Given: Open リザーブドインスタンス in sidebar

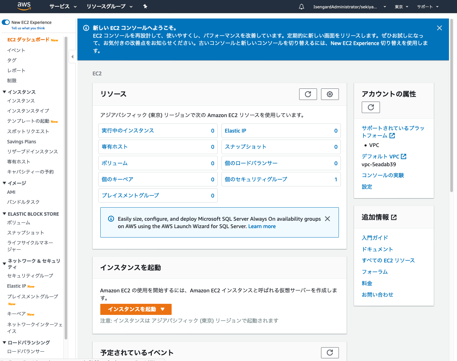Looking at the screenshot, I should 33,151.
